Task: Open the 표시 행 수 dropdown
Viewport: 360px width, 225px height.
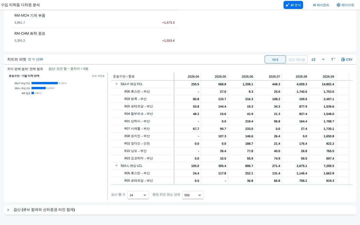Action: tap(138, 195)
